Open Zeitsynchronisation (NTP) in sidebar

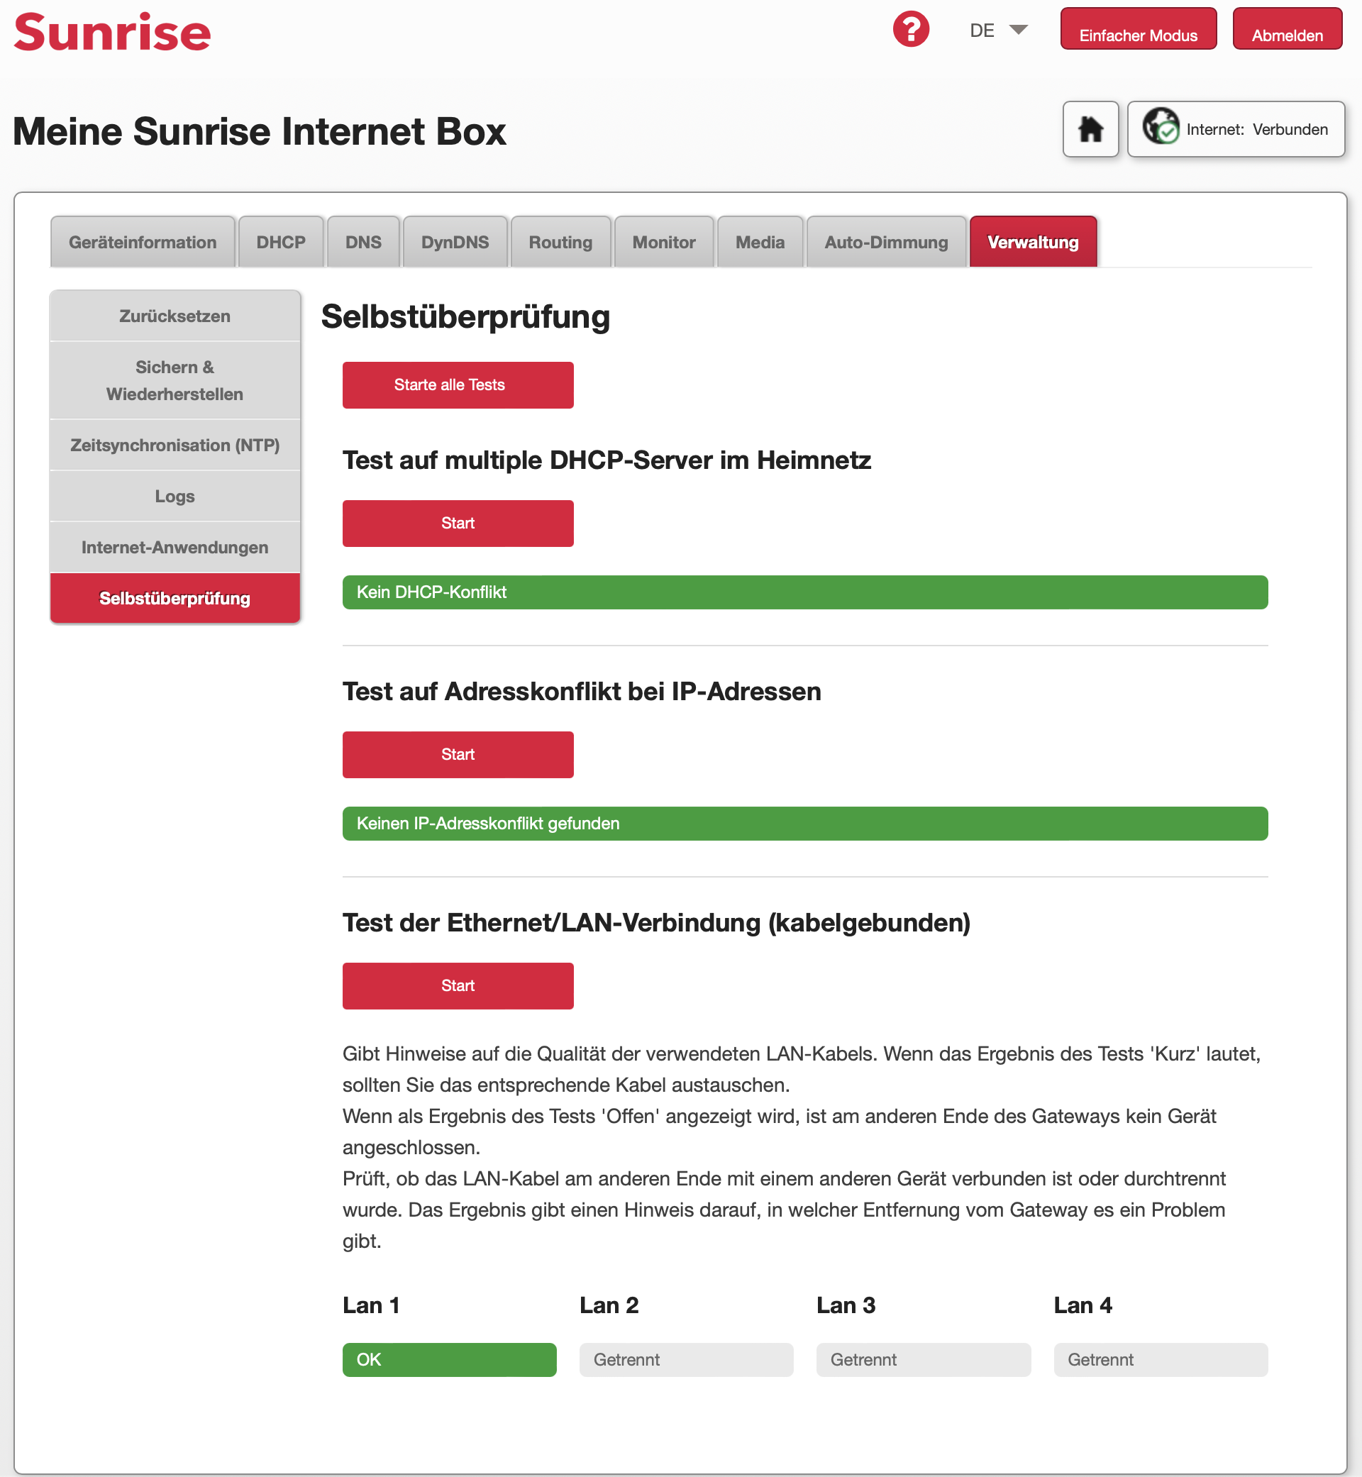(175, 446)
